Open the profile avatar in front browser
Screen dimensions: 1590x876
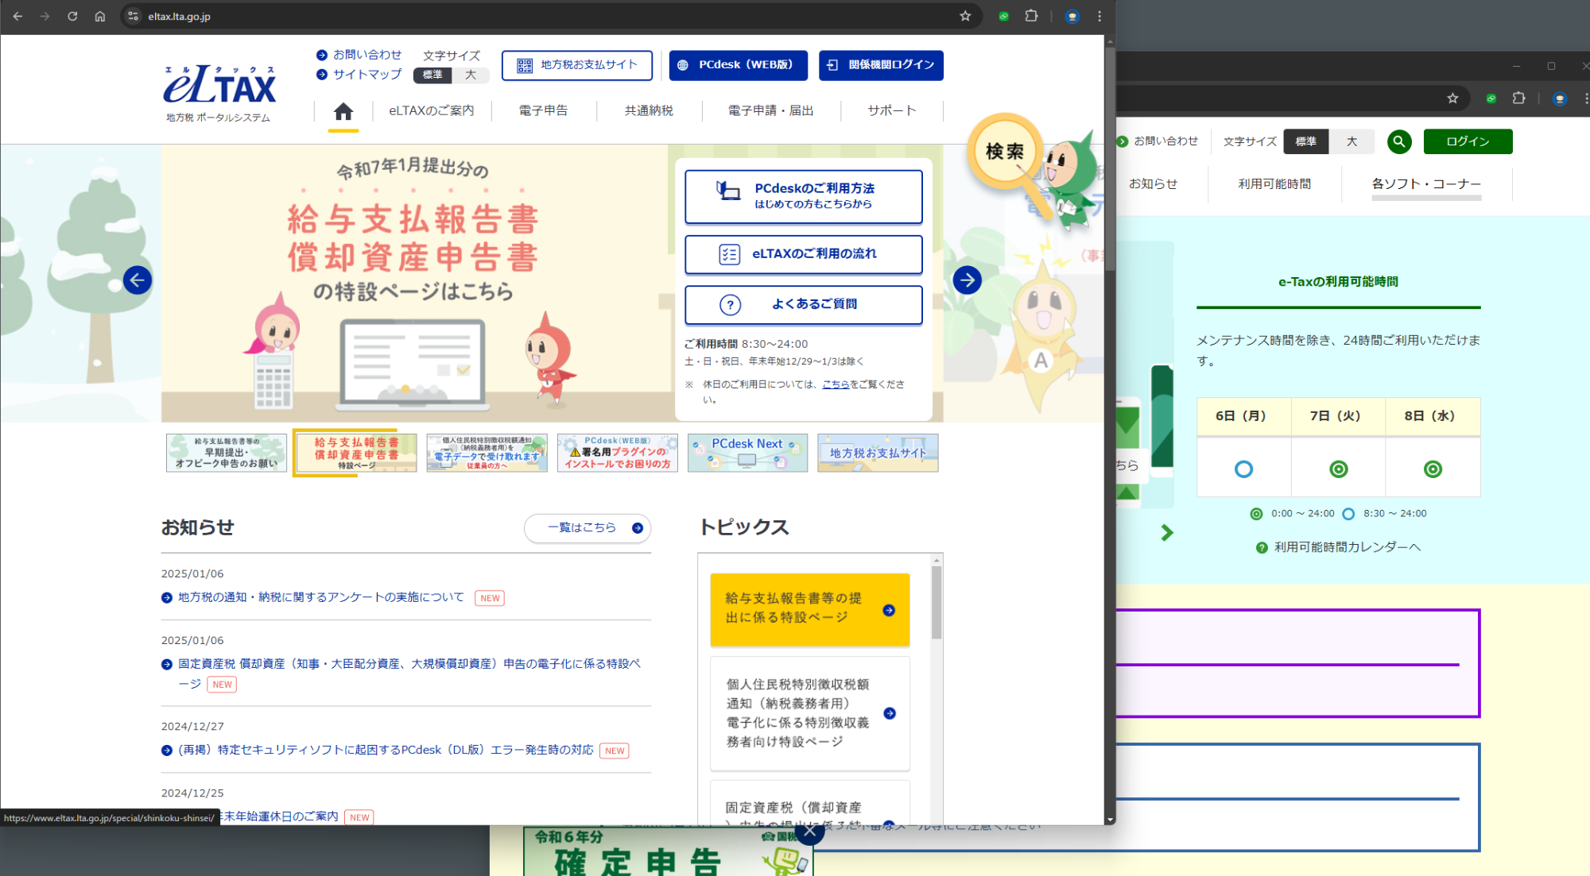[x=1072, y=16]
